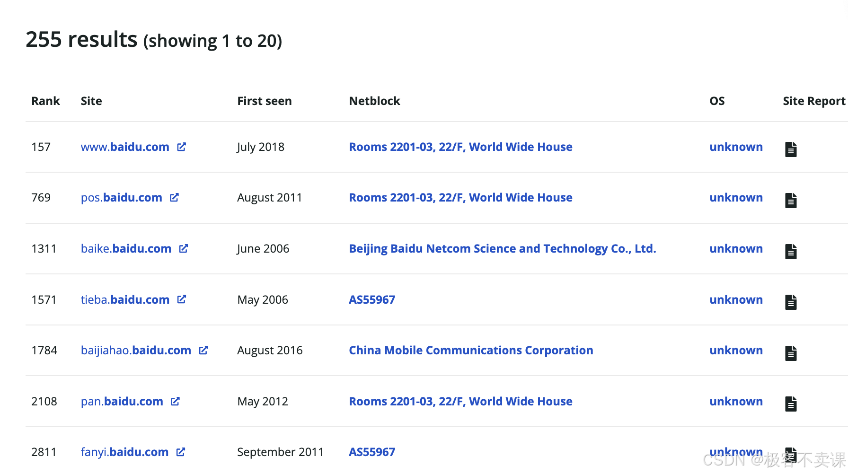Click unknown OS link for pos.baidu.com
848x474 pixels.
tap(736, 198)
